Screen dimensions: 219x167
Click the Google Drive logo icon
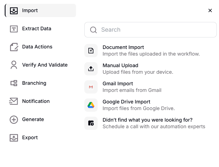coord(91,105)
